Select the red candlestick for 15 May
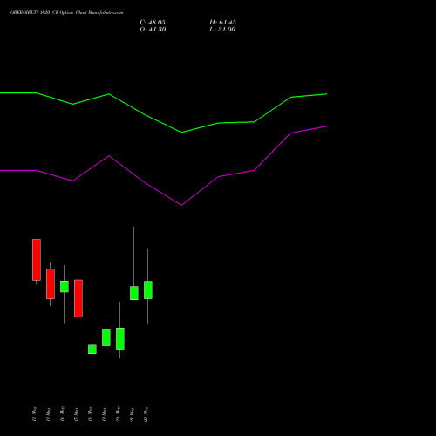This screenshot has height=436, width=436. [78, 298]
